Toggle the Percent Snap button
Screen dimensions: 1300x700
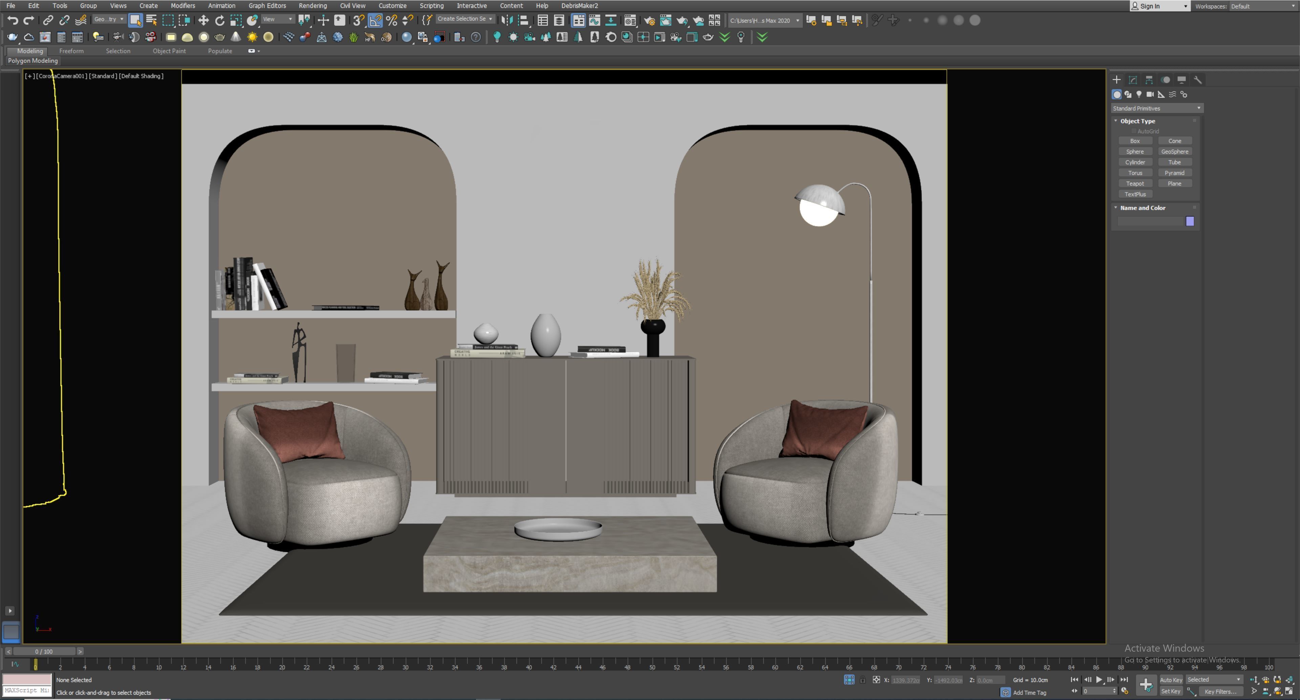(391, 20)
